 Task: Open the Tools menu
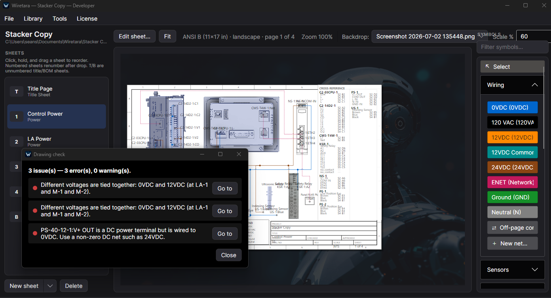coord(60,19)
